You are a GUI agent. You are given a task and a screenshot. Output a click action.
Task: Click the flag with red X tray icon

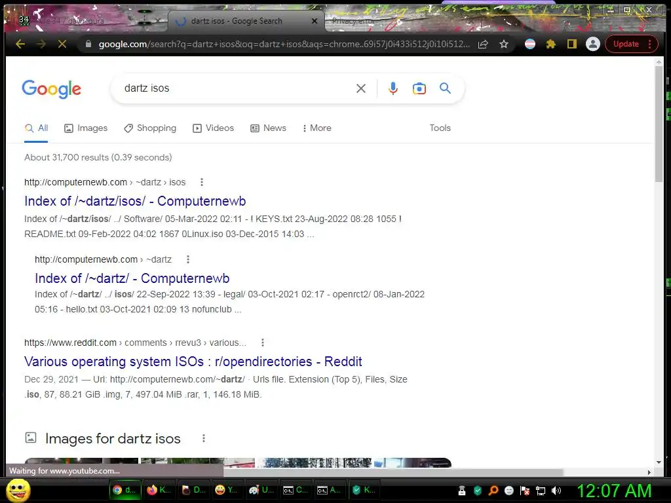tap(525, 491)
